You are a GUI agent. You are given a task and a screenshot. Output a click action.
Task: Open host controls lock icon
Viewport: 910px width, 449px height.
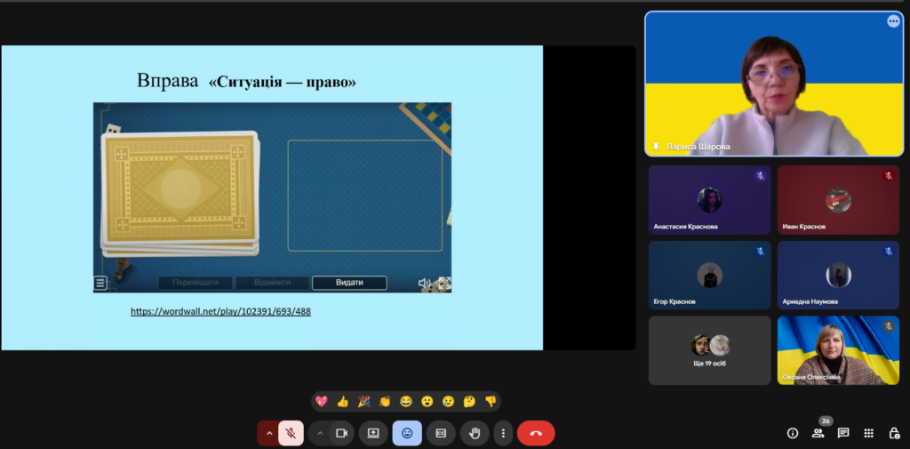point(894,433)
